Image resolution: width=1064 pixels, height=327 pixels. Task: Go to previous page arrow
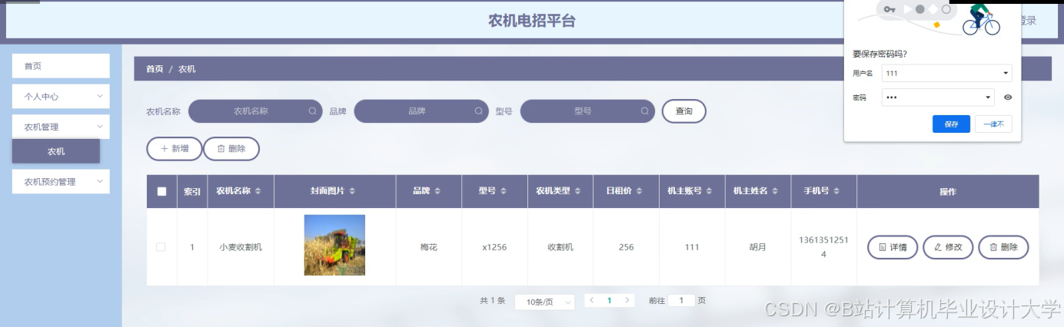pos(591,300)
